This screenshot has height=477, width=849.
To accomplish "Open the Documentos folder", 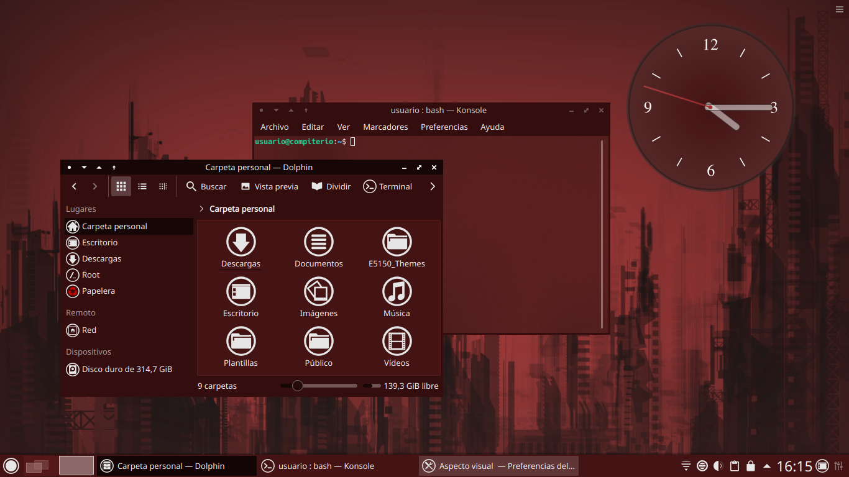I will 319,248.
